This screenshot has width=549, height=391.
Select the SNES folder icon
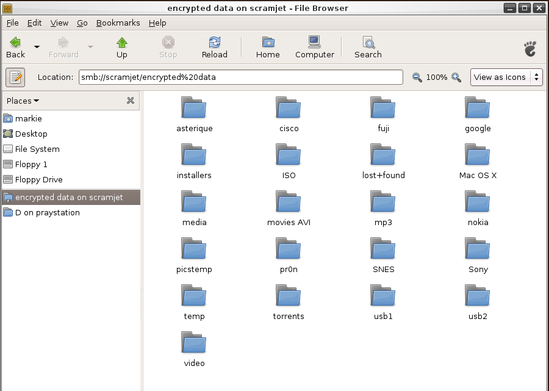383,248
